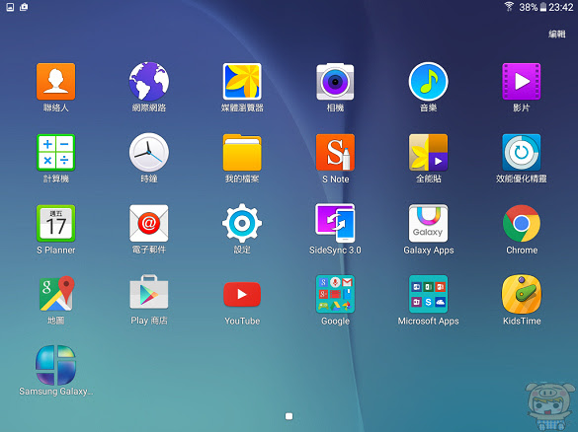Open the Microsoft Apps folder
578x432 pixels.
429,294
